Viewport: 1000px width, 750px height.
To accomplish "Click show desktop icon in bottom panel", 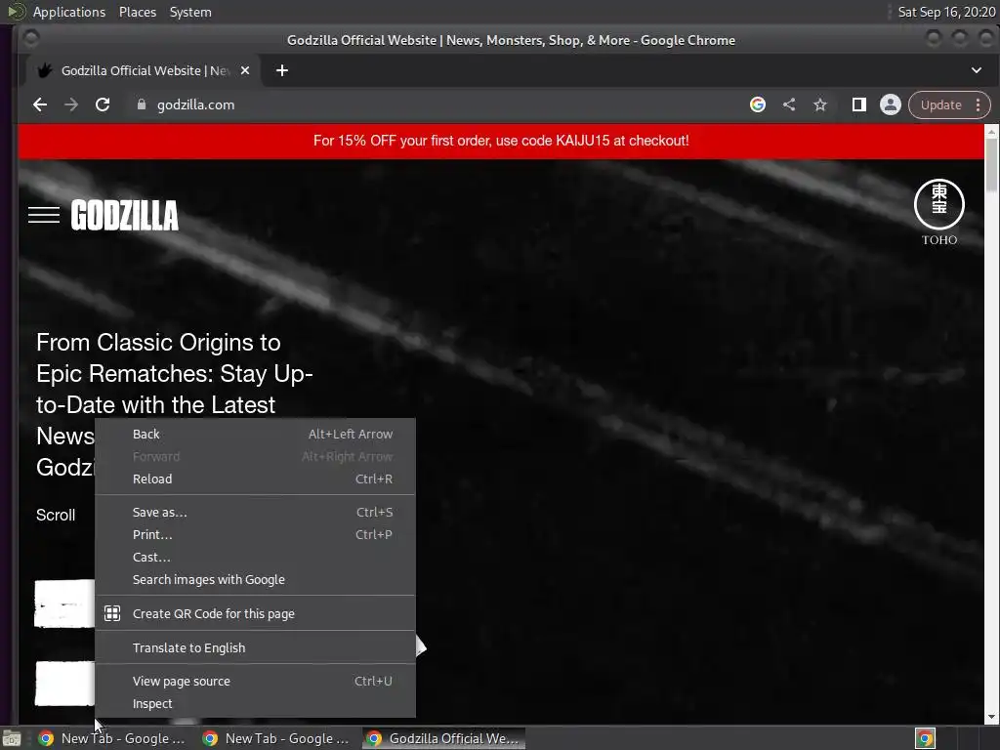I will [x=12, y=738].
